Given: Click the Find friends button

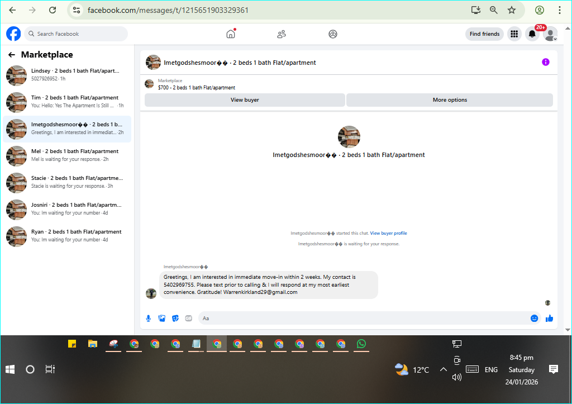Looking at the screenshot, I should point(484,34).
